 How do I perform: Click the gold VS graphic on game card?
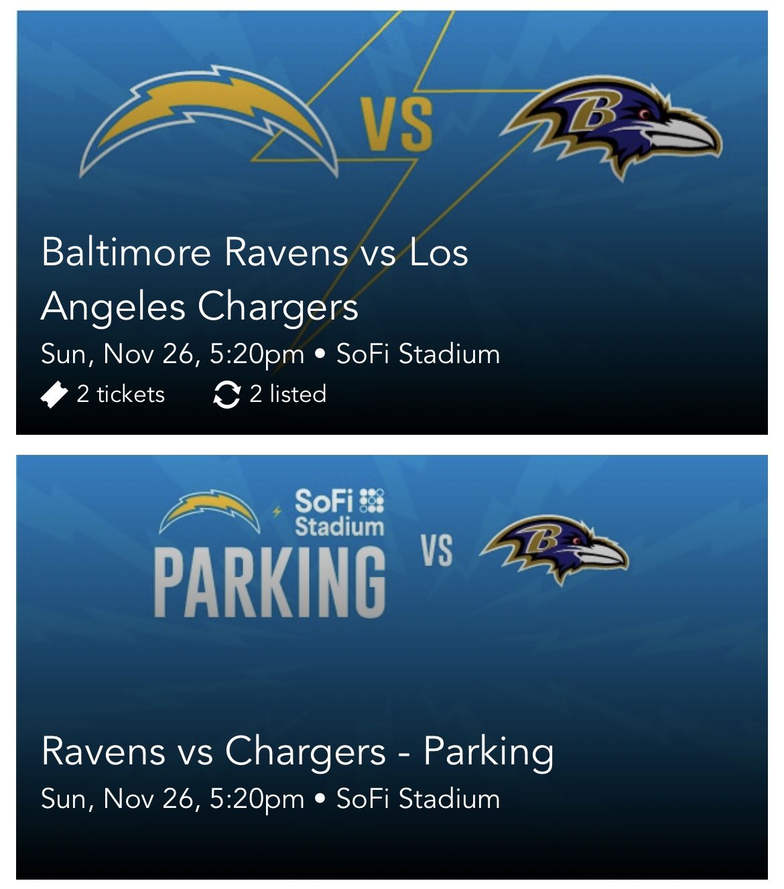tap(397, 124)
